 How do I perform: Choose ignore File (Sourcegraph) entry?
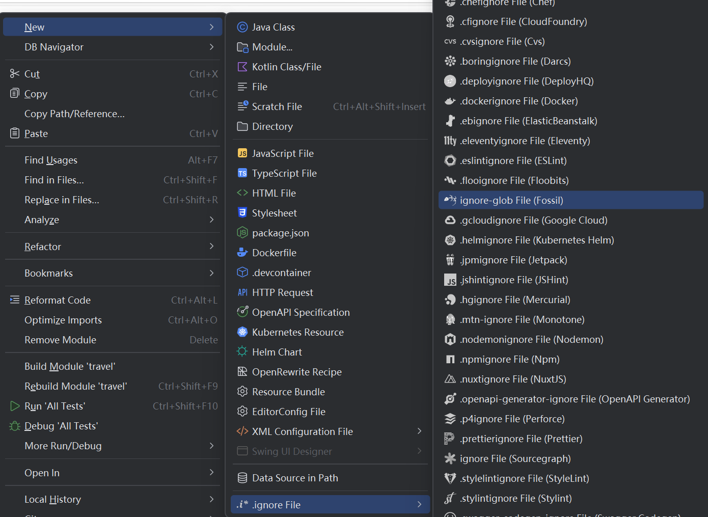(571, 458)
